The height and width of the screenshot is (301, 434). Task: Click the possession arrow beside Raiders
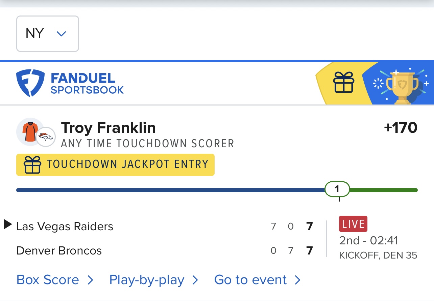(x=8, y=224)
